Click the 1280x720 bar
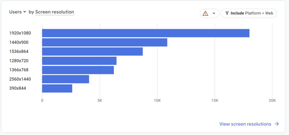This screenshot has width=289, height=135. pos(79,61)
